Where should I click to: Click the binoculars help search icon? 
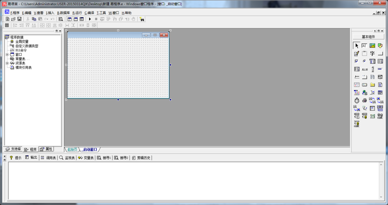pos(142,19)
